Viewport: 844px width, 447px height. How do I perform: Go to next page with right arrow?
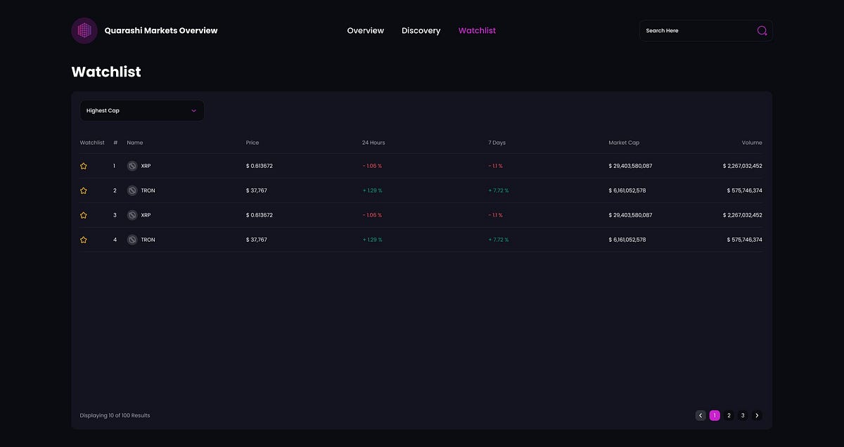tap(757, 415)
